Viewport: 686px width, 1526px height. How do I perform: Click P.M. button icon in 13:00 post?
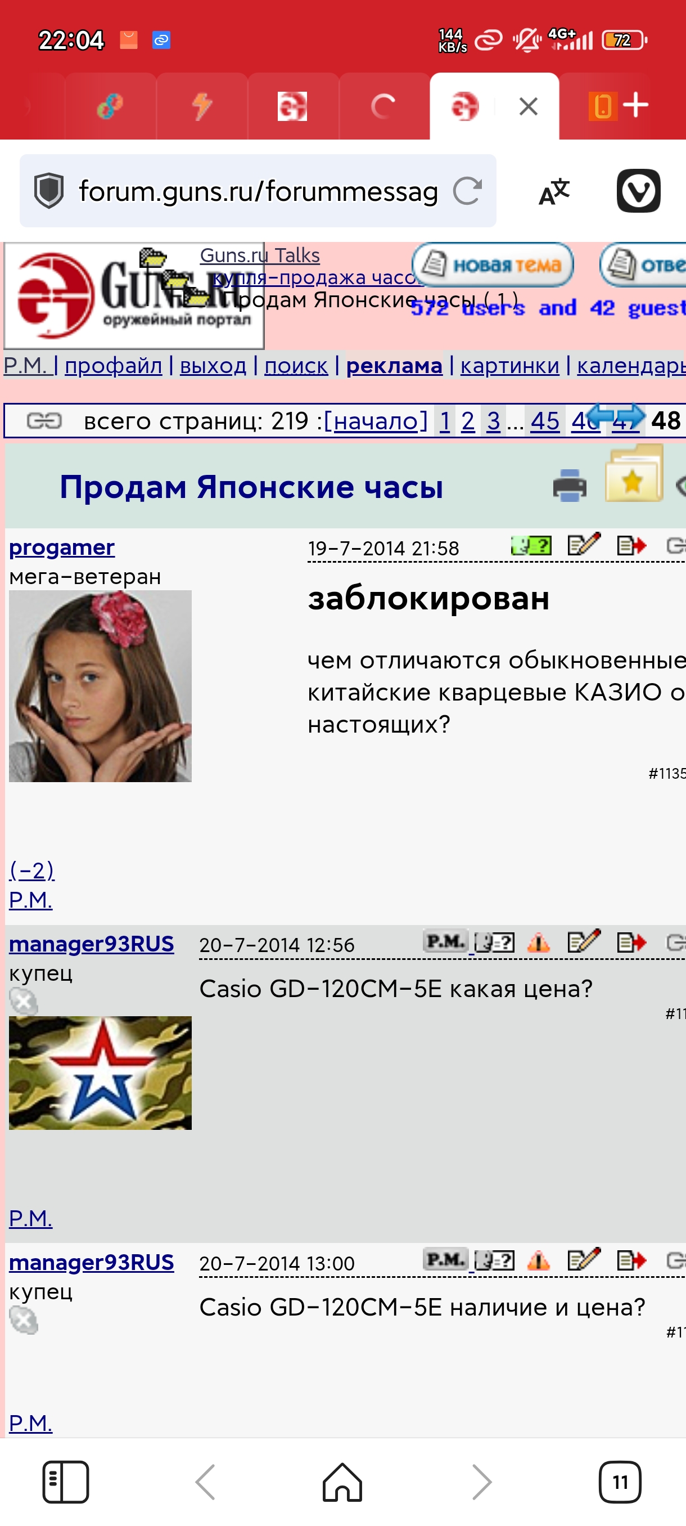click(445, 1259)
